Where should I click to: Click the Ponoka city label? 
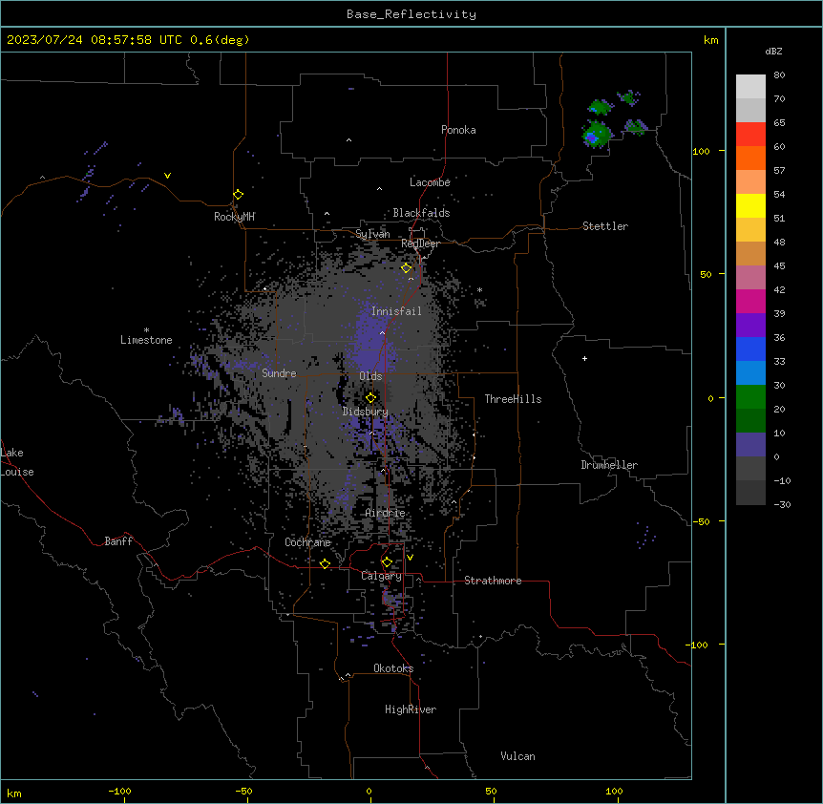pos(458,130)
